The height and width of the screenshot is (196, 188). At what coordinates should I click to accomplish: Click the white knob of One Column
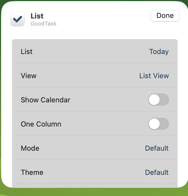[154, 124]
